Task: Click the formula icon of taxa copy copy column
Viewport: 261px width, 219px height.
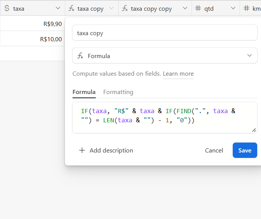Action: [125, 8]
